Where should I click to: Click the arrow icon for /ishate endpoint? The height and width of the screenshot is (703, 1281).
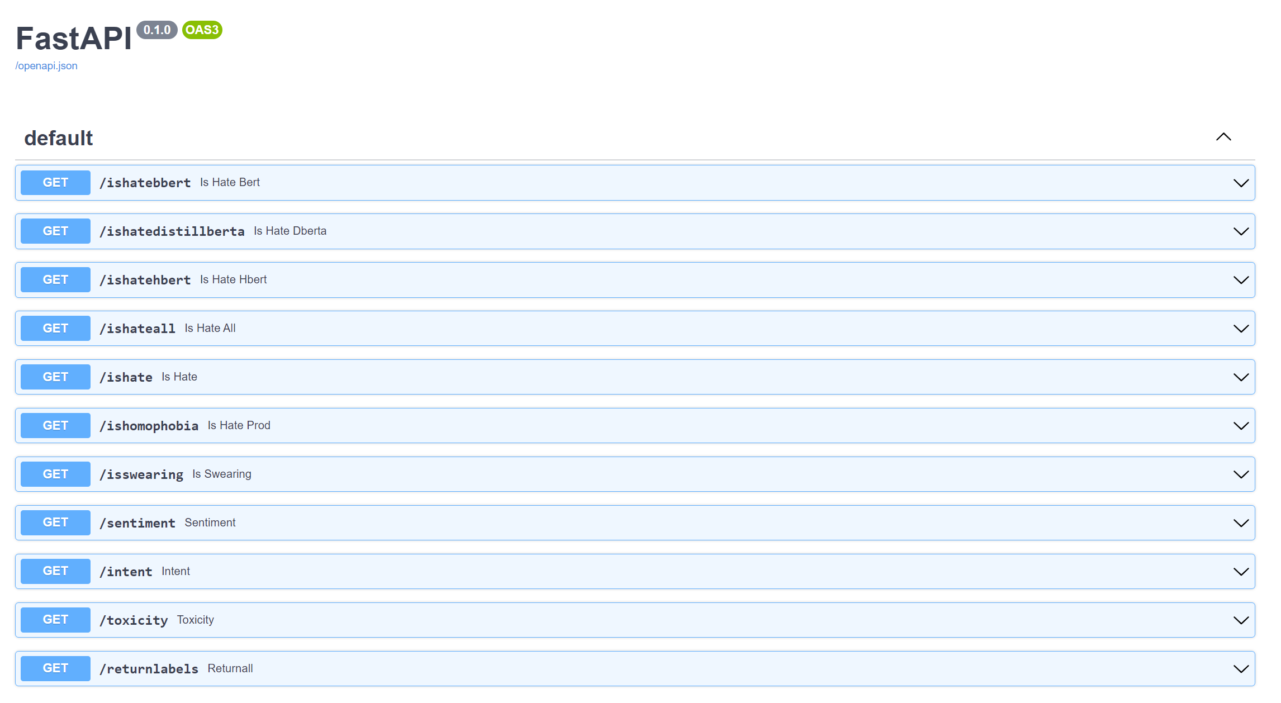click(x=1241, y=378)
